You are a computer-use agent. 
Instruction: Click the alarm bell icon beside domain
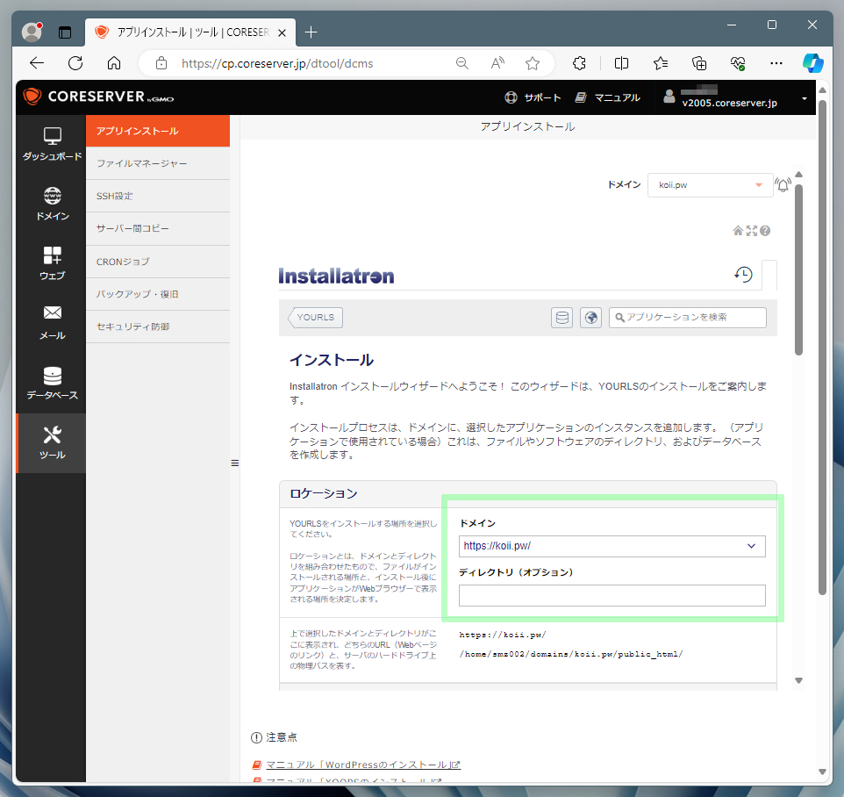pos(783,185)
